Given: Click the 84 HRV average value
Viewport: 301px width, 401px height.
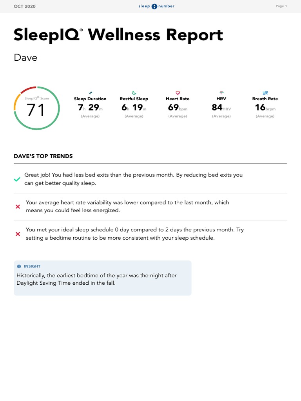Looking at the screenshot, I should [x=221, y=108].
